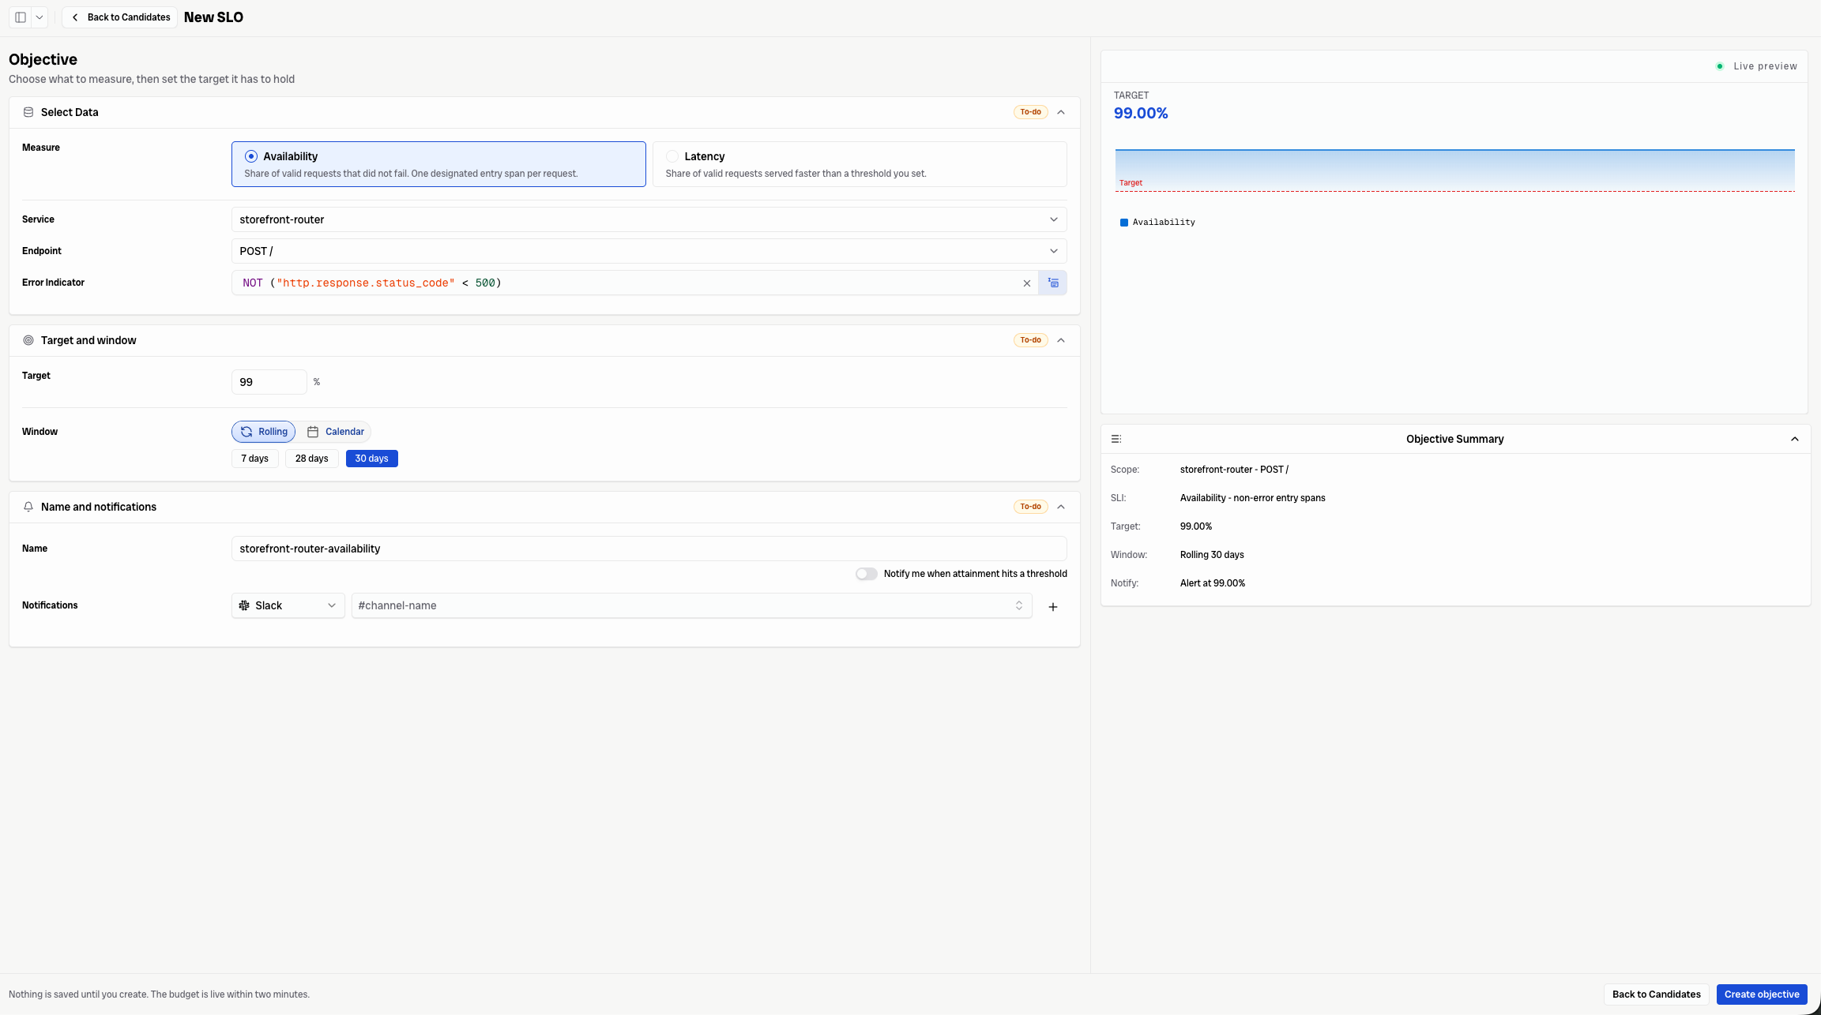Open the Slack notification type dropdown
The height and width of the screenshot is (1015, 1821).
[x=288, y=605]
